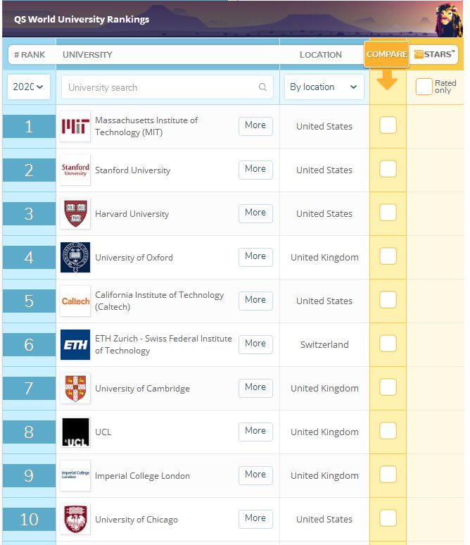Click rank number 10 cell
470x545 pixels.
(x=29, y=519)
